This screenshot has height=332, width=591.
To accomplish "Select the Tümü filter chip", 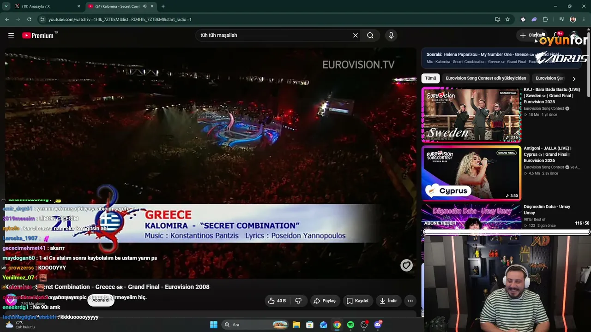I will tap(430, 78).
